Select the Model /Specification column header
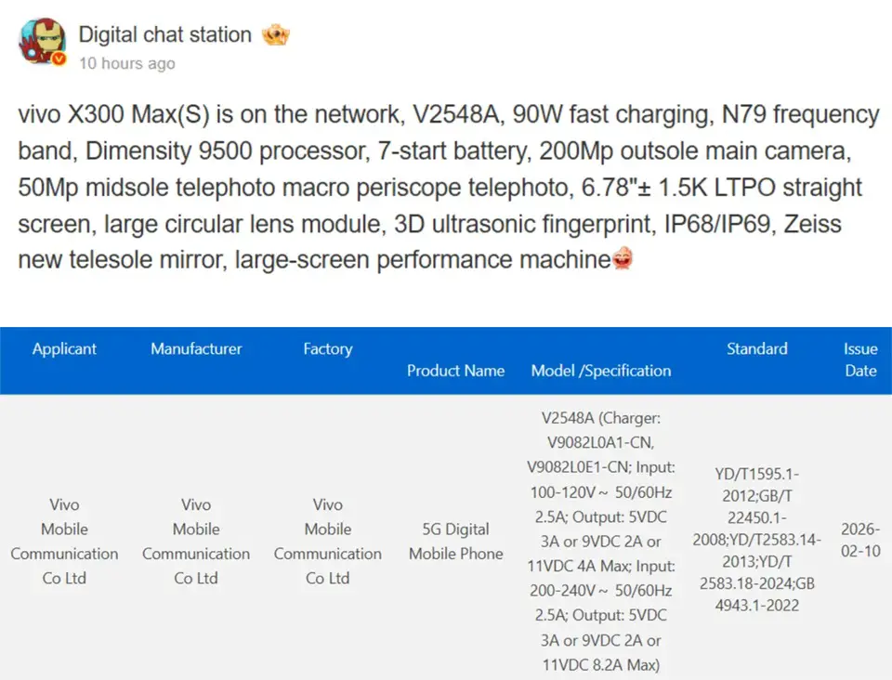The width and height of the screenshot is (892, 680). [x=601, y=371]
